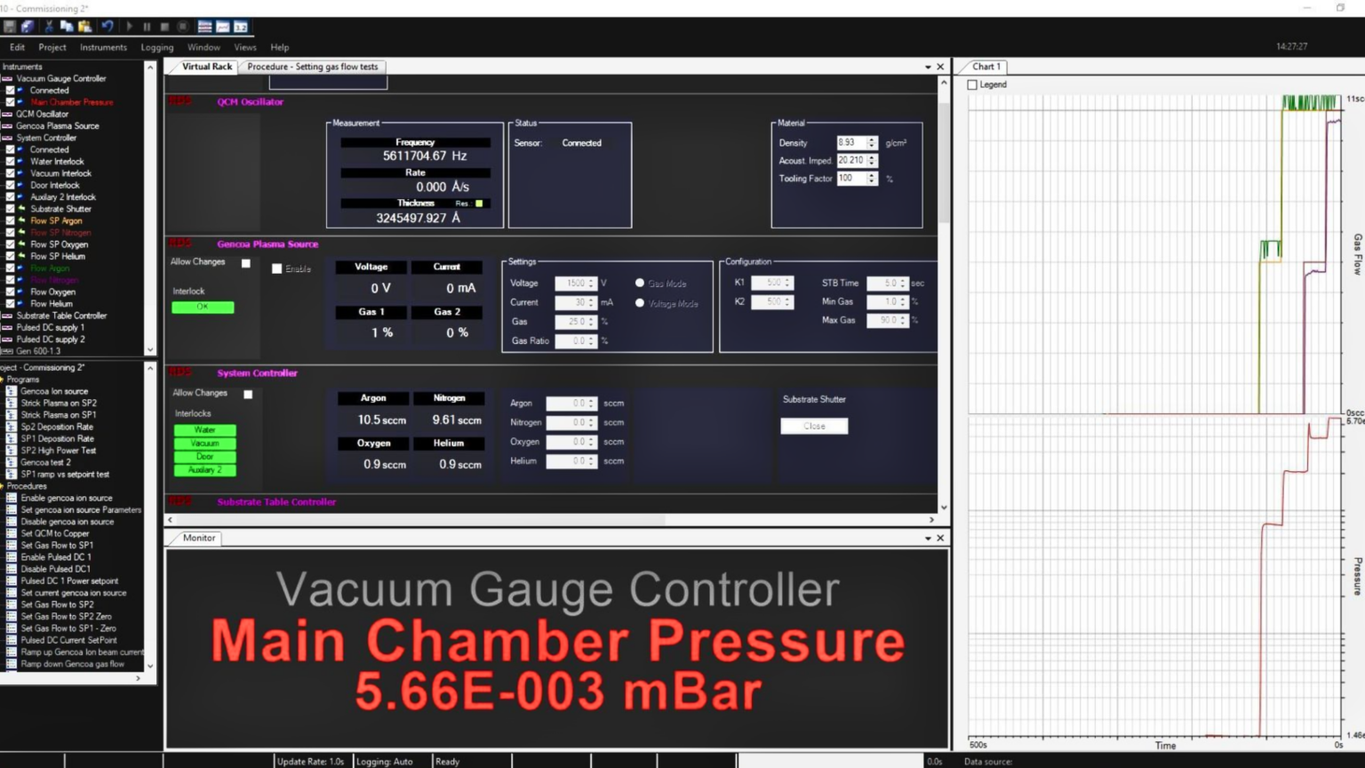1365x768 pixels.
Task: Open the Virtual Rack panel dropdown arrow
Action: [928, 67]
